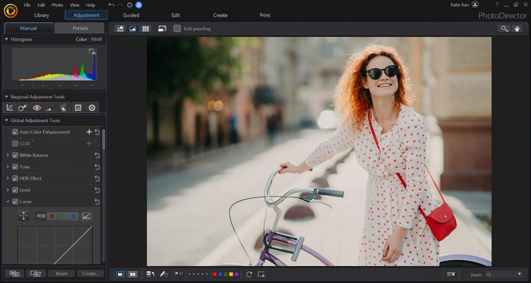Expand the HDR Effect section
This screenshot has width=531, height=283.
[7, 179]
